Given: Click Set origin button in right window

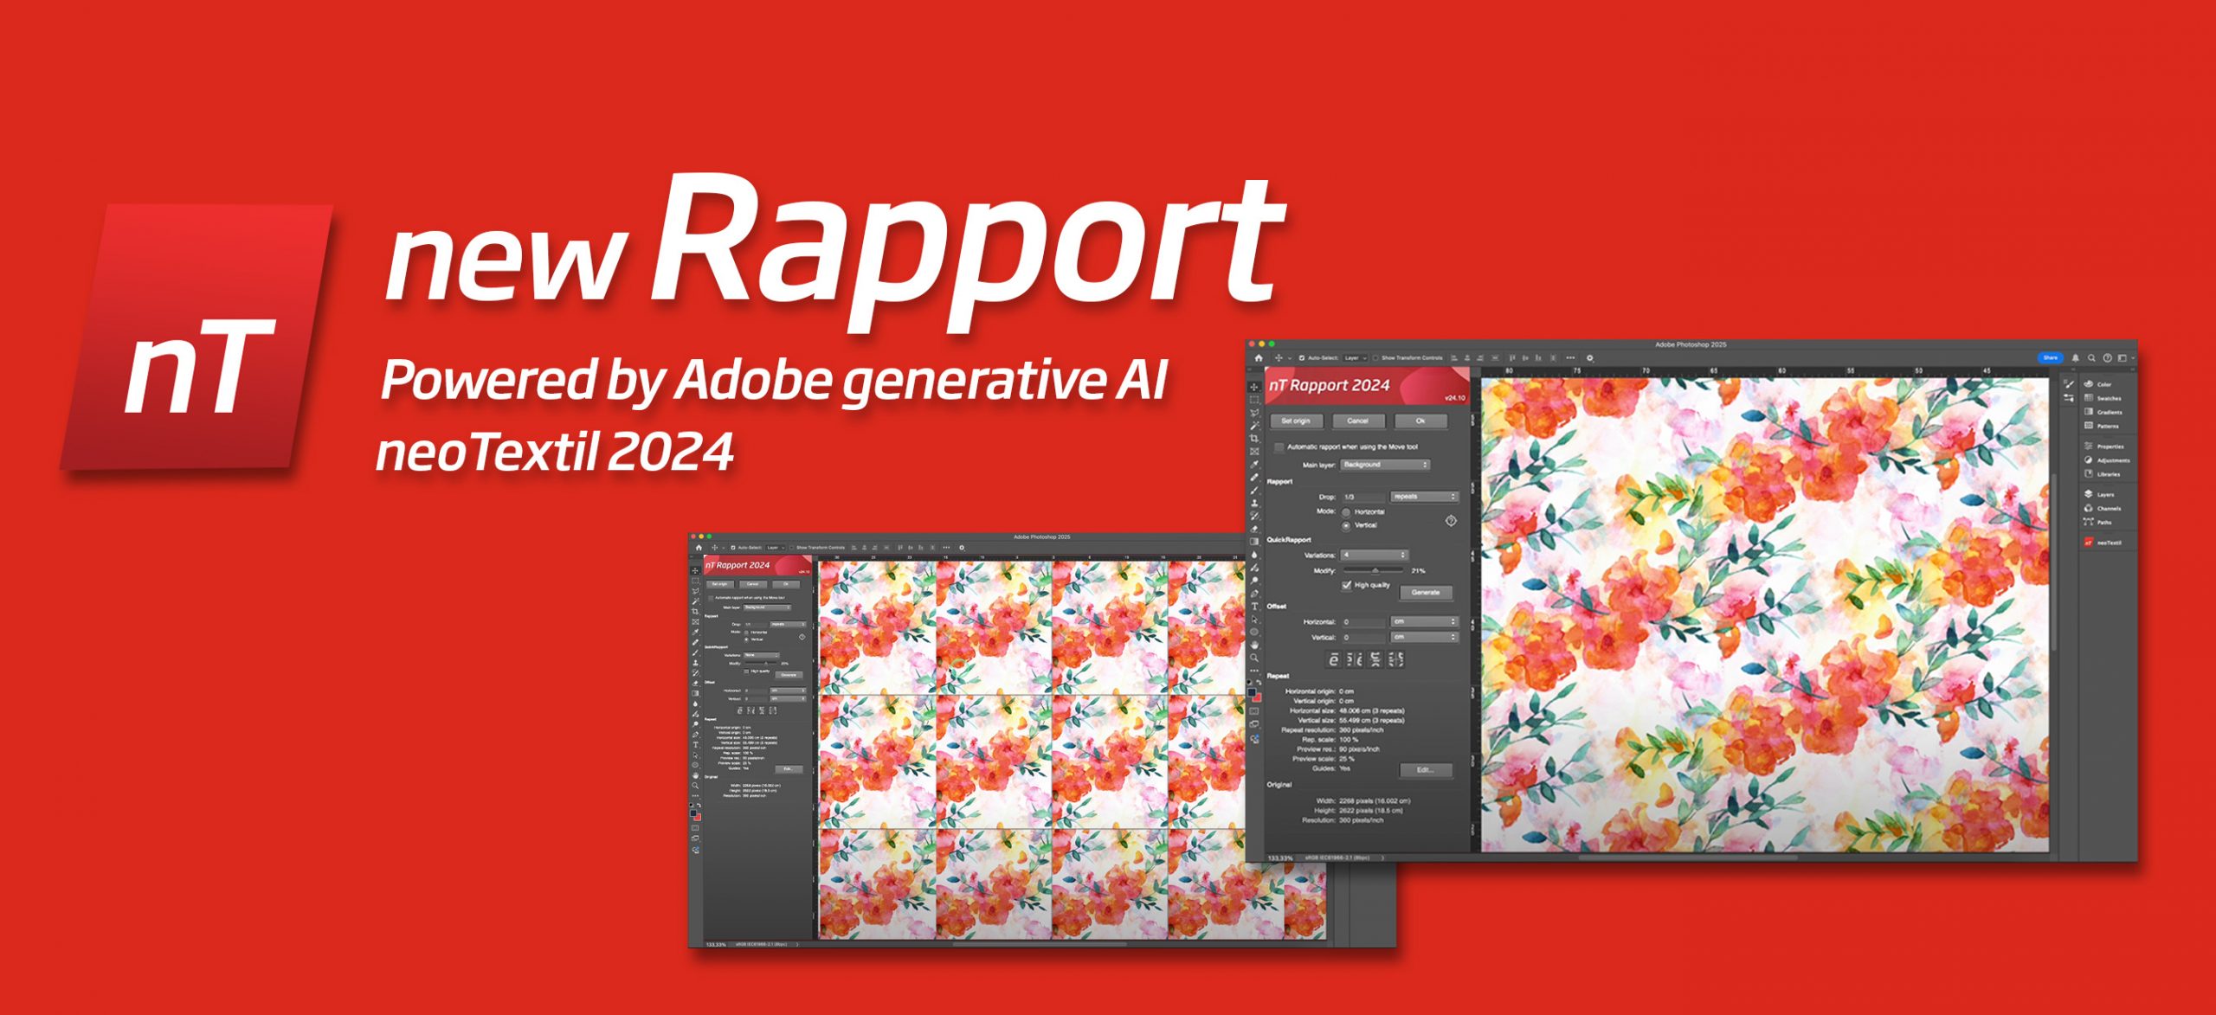Looking at the screenshot, I should (x=1296, y=421).
